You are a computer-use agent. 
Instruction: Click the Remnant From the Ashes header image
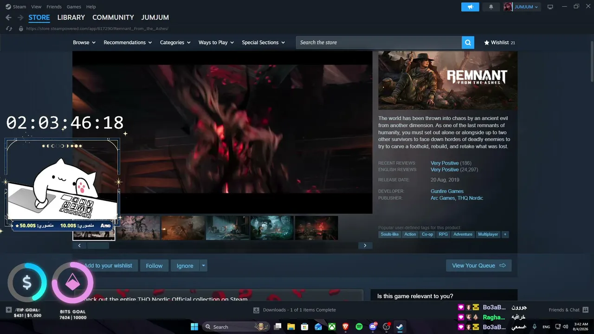point(448,81)
